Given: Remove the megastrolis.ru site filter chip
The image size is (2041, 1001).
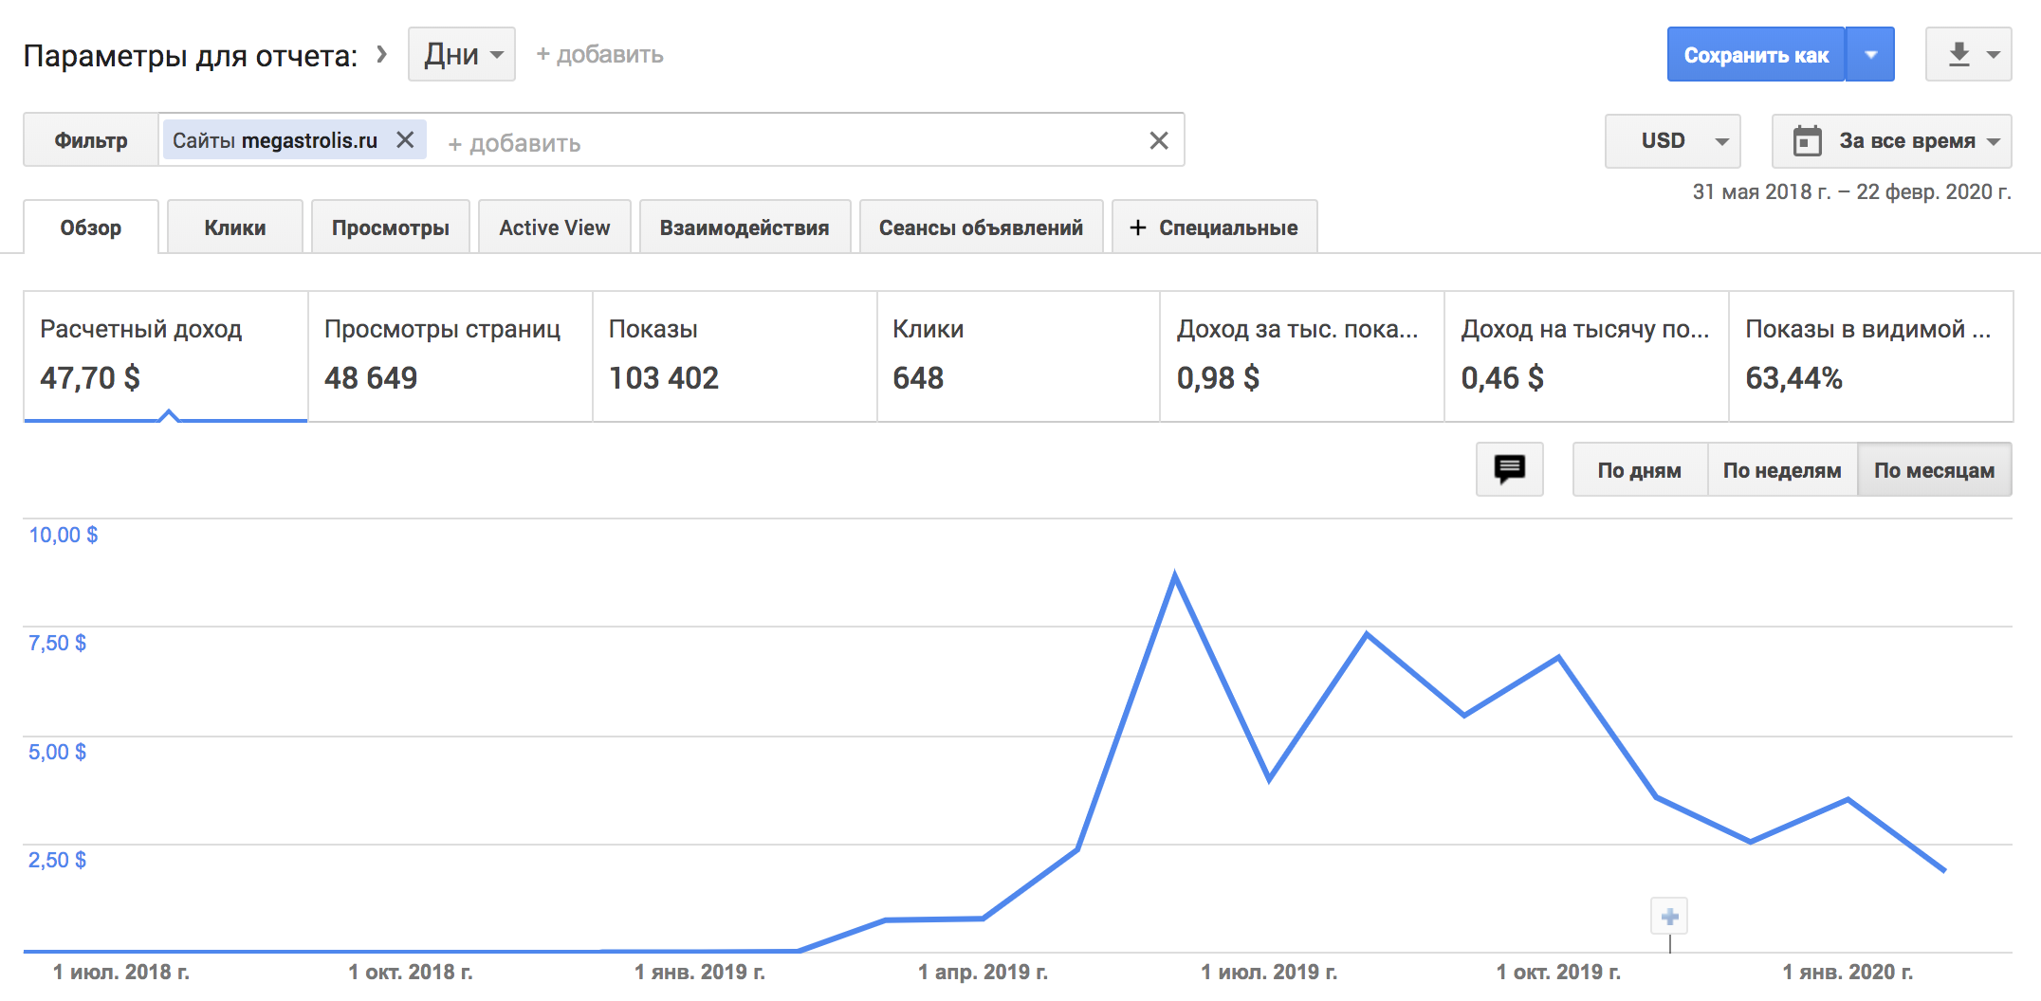Looking at the screenshot, I should click(405, 140).
